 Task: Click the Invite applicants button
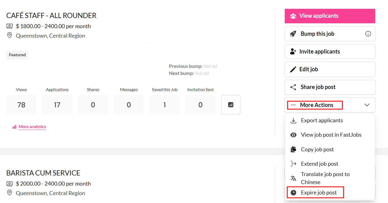click(x=330, y=52)
